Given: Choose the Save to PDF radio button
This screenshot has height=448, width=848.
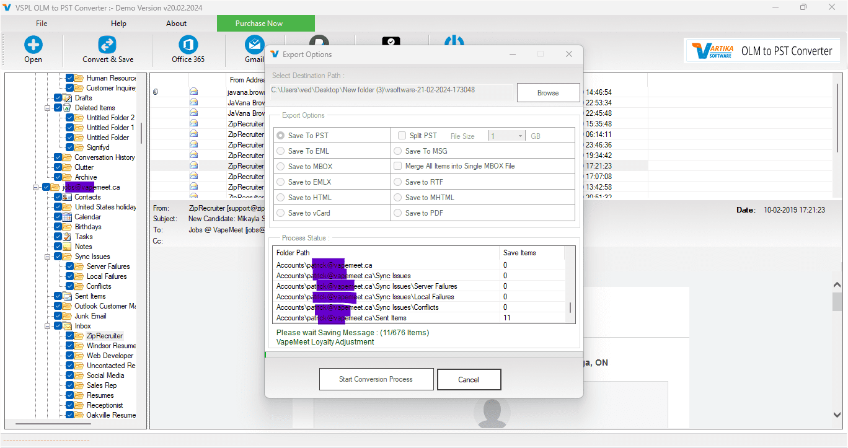Looking at the screenshot, I should click(398, 213).
